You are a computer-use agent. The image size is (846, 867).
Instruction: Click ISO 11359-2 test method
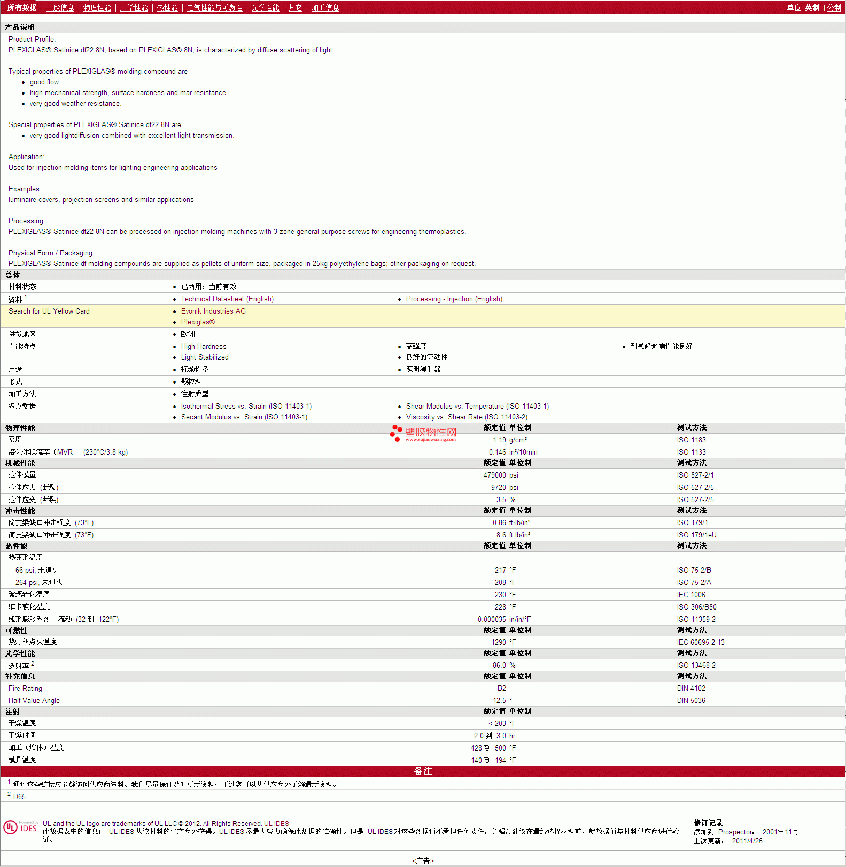(x=696, y=620)
